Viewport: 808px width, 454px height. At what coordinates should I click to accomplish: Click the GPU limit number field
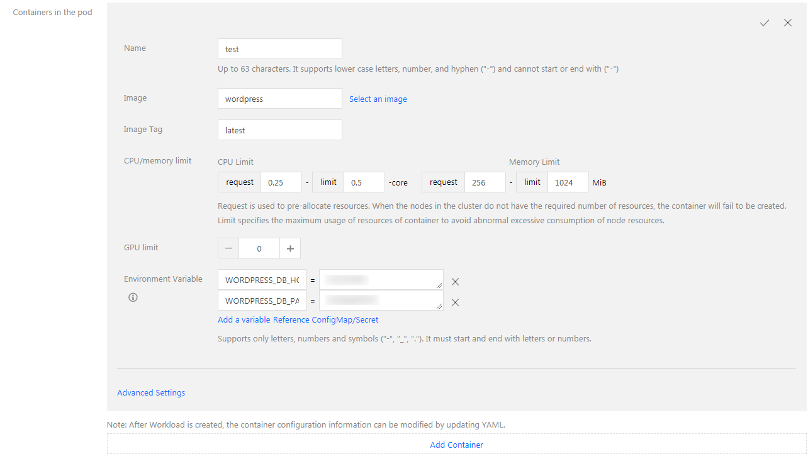pos(259,248)
